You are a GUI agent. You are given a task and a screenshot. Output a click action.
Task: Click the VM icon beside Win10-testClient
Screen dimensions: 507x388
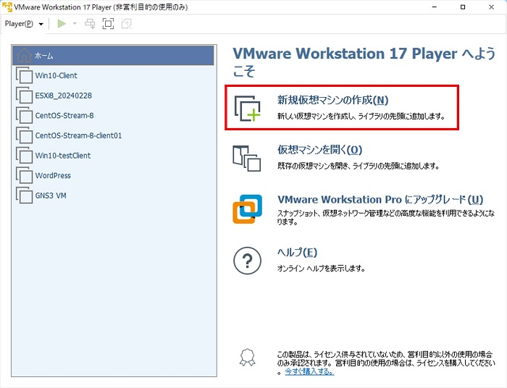coord(24,156)
